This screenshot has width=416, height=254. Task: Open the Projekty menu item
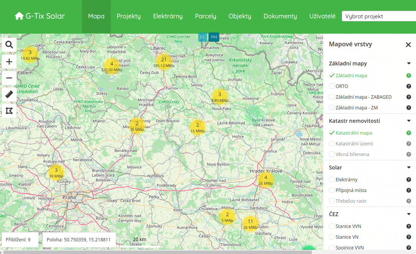(129, 16)
